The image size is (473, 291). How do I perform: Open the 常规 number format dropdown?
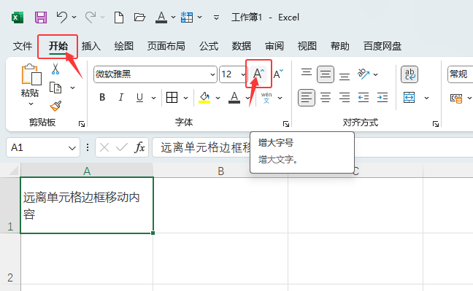click(461, 74)
